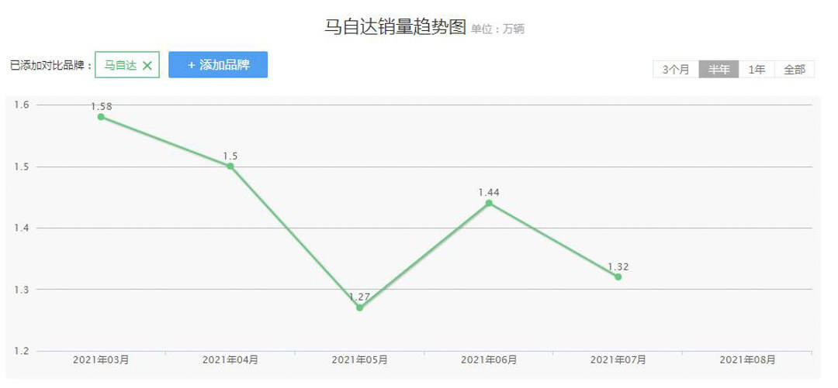Switch to the 3个月 time range
Viewport: 838px width, 388px height.
coord(676,70)
